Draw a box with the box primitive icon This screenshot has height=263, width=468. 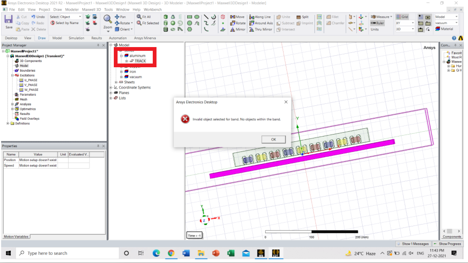(166, 17)
